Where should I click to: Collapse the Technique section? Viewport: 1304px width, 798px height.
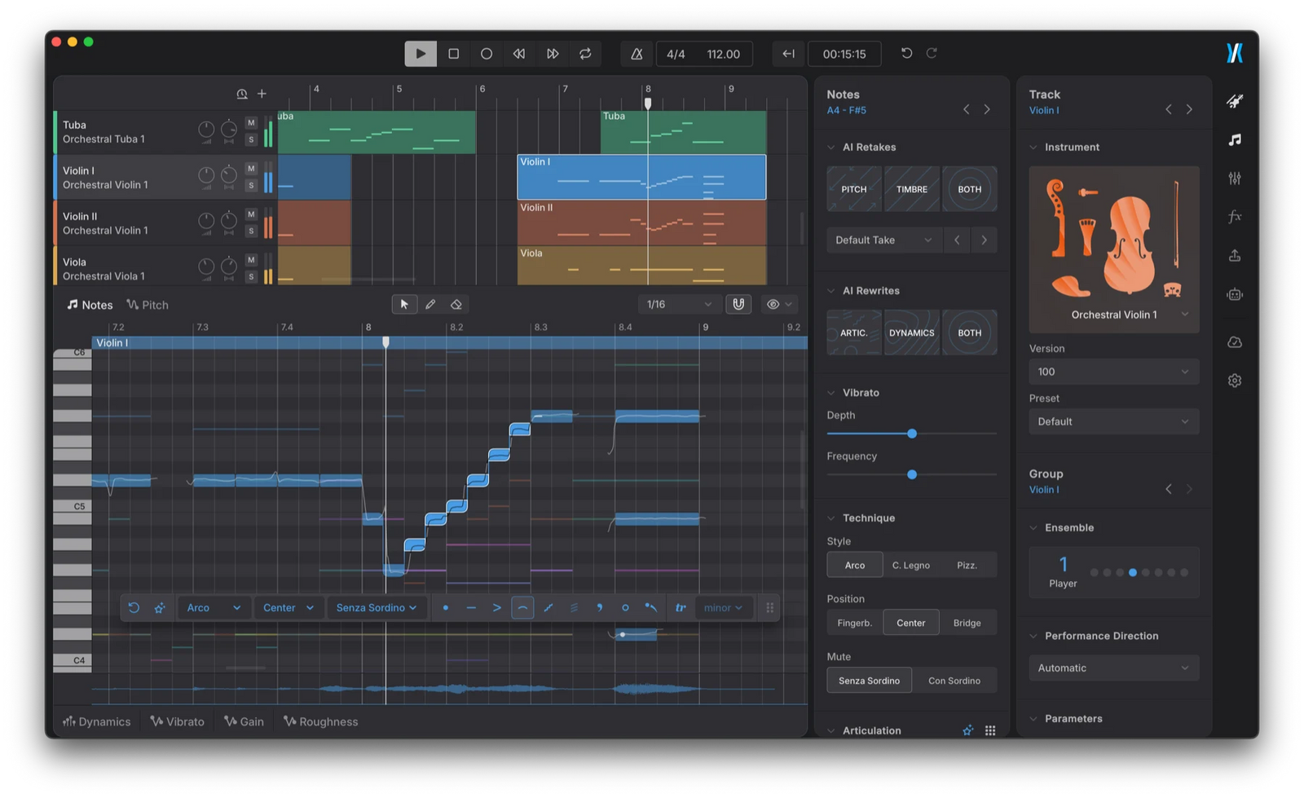[x=831, y=518]
